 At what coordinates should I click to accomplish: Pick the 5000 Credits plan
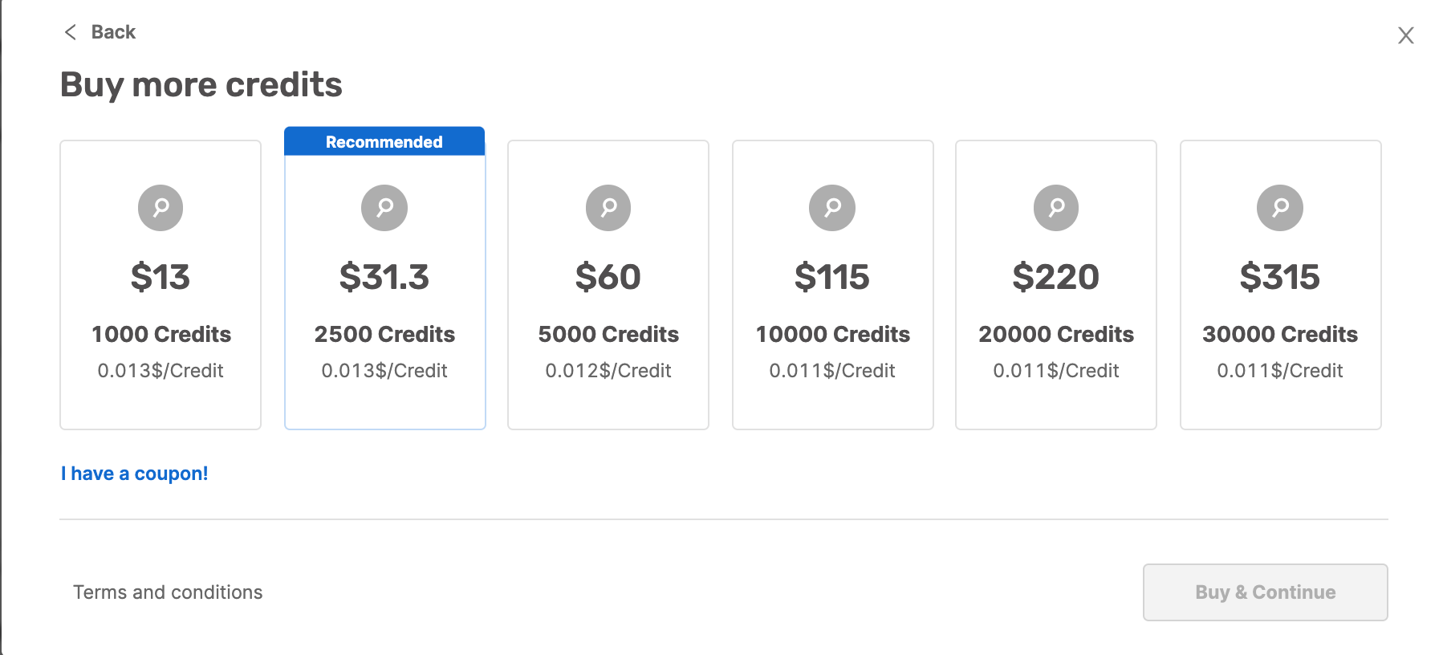point(608,285)
